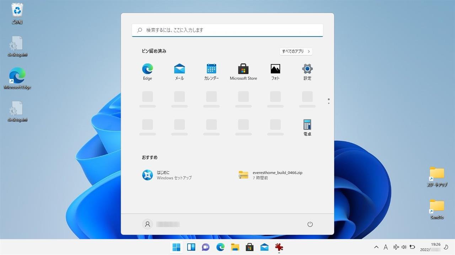Viewport: 455px width, 255px height.
Task: Open the メール pinned app
Action: coord(180,72)
